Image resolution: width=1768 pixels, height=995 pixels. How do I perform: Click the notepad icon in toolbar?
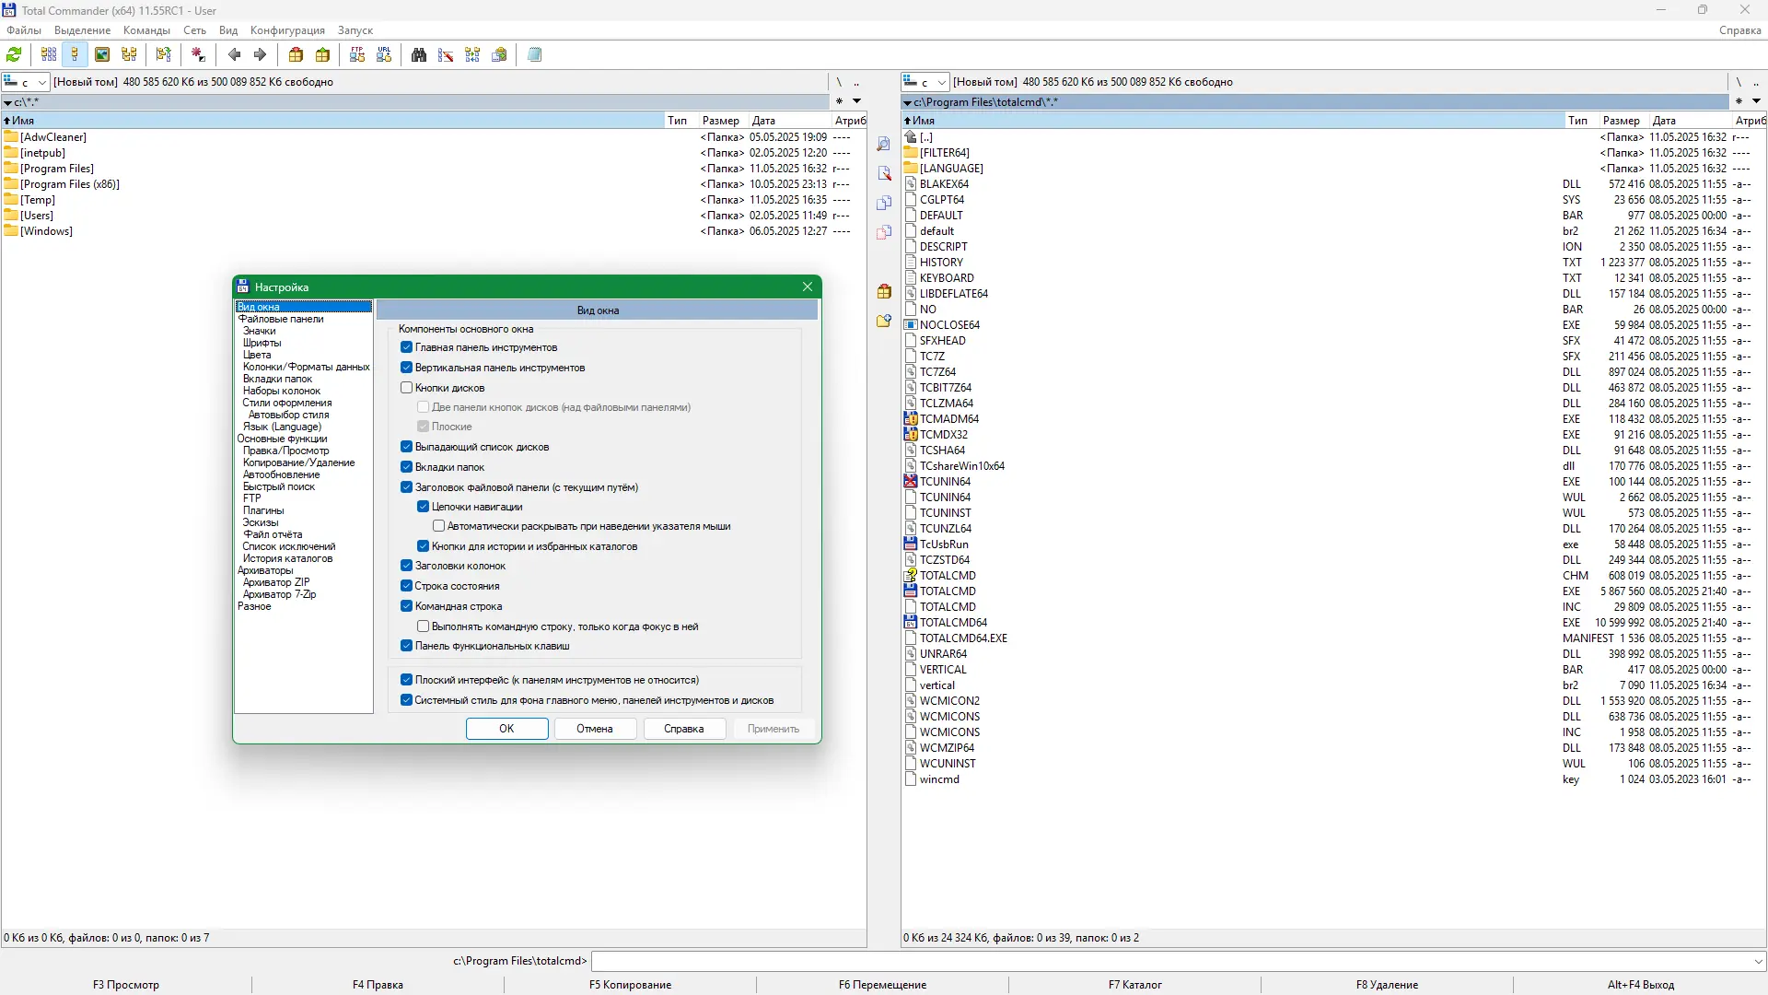[x=534, y=55]
